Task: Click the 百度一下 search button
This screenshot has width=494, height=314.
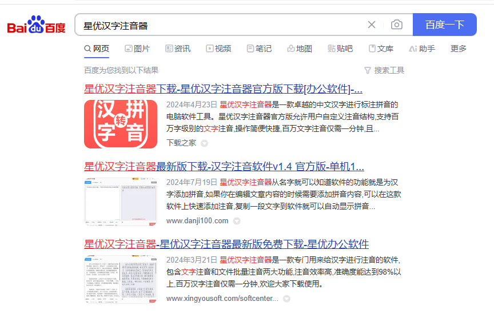Action: (x=444, y=25)
